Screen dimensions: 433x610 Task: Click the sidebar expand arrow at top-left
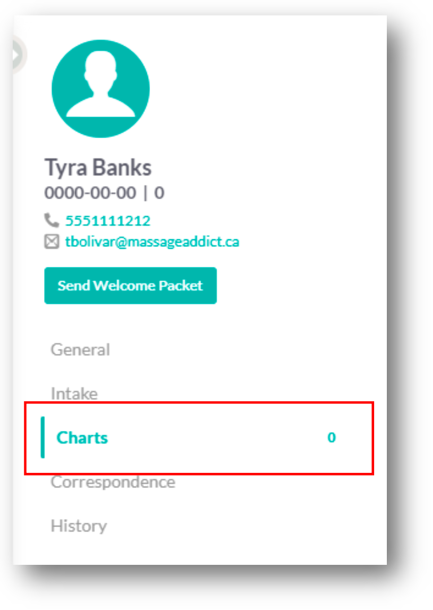[17, 53]
